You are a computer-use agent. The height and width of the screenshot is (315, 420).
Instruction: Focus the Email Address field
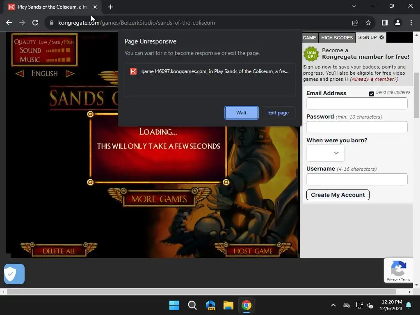click(x=357, y=103)
